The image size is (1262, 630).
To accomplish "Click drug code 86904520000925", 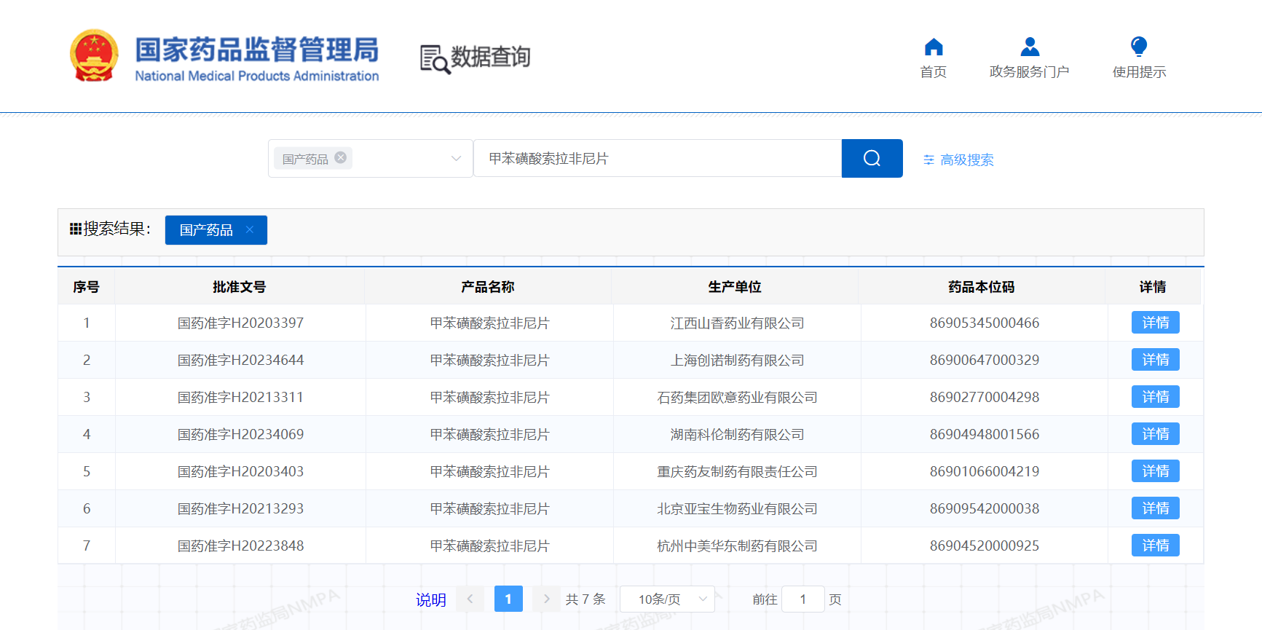I will (x=985, y=546).
